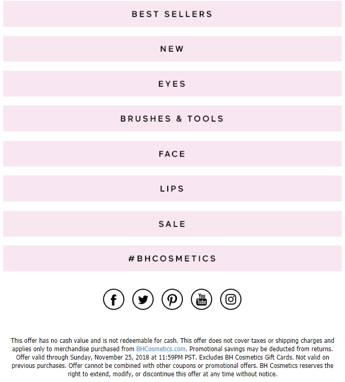Click the 'right to extend, modify' last line

(172, 374)
